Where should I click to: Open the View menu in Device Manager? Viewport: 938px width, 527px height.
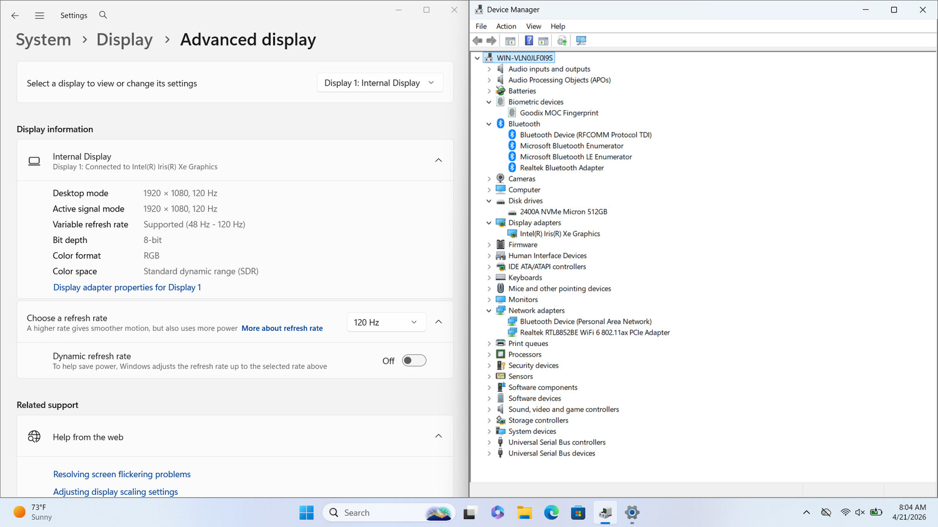coord(533,26)
